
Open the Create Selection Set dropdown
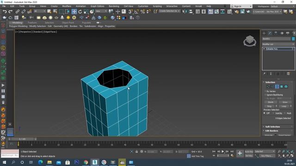pos(169,11)
